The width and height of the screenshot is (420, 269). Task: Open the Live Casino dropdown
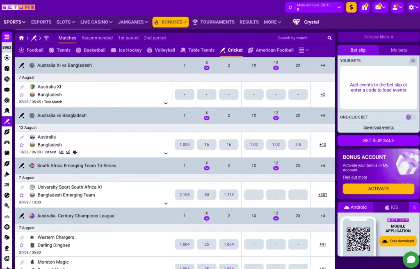[x=96, y=22]
